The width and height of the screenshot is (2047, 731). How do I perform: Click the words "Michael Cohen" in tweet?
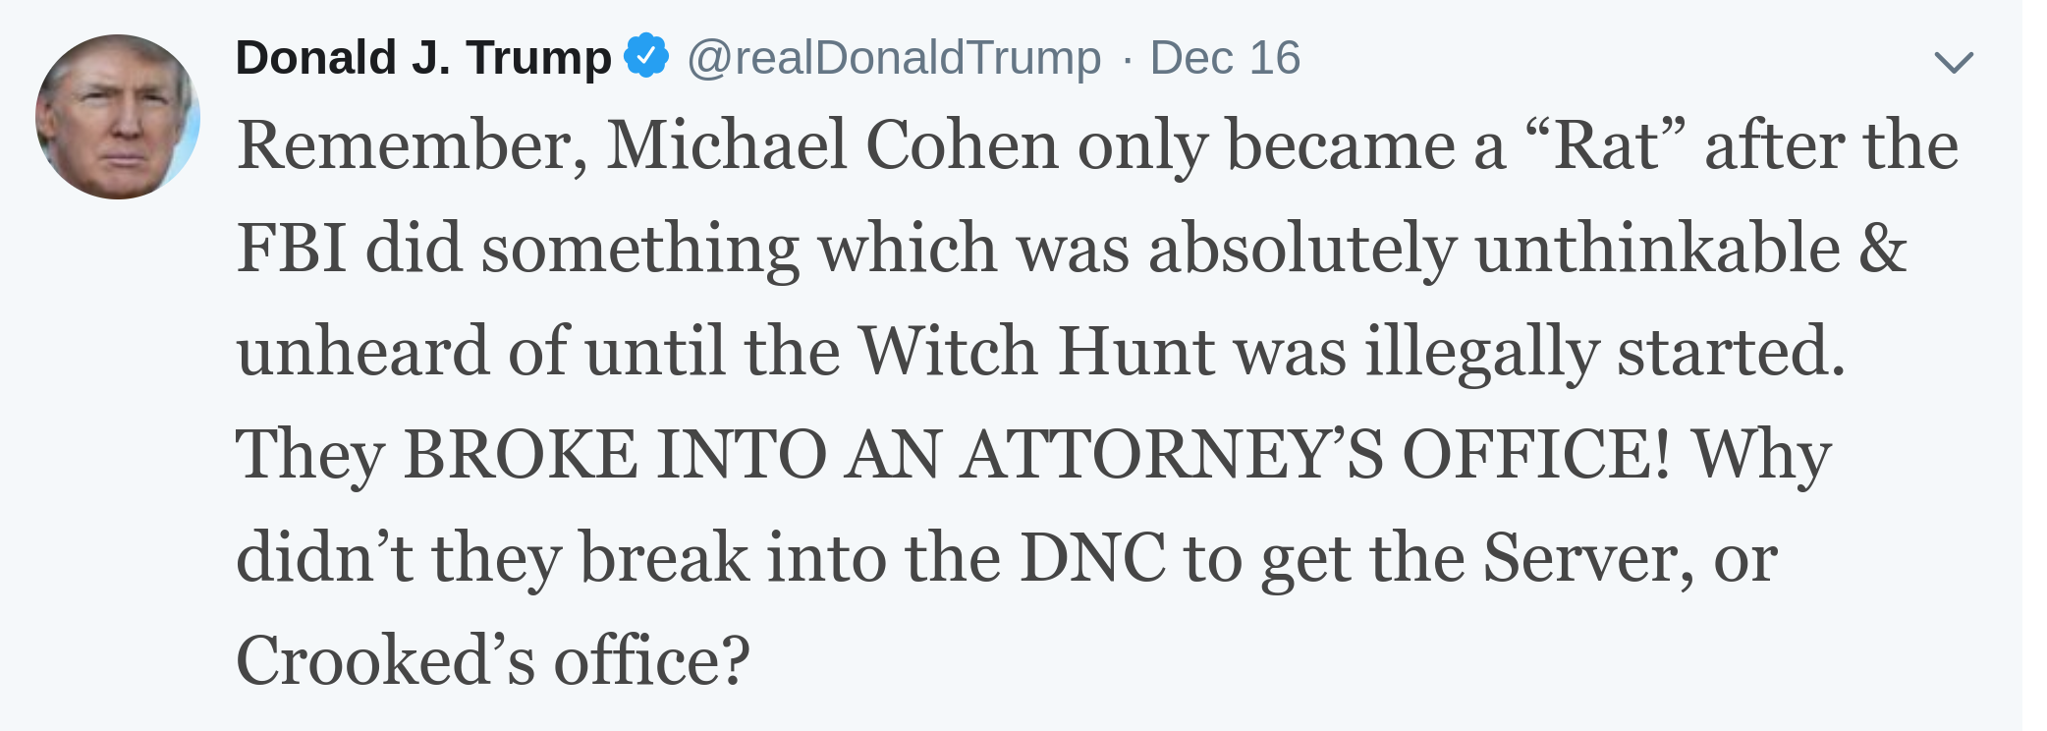(833, 145)
